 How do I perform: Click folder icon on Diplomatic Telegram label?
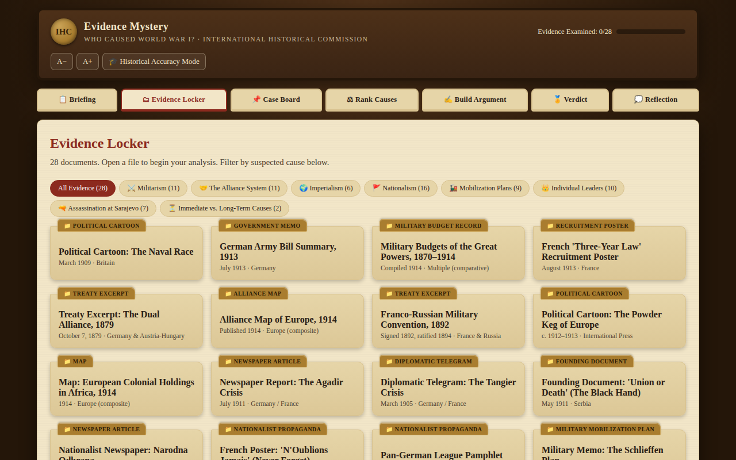pos(389,362)
